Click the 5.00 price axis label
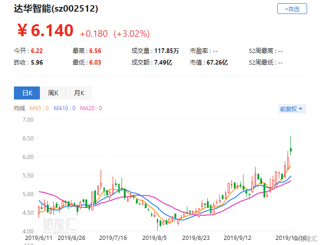Image resolution: width=321 pixels, height=245 pixels. (28, 194)
